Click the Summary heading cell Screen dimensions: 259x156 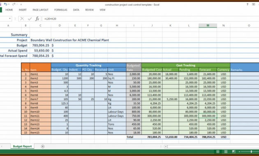point(19,35)
